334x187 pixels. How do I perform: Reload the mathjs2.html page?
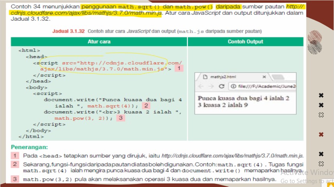point(221,86)
